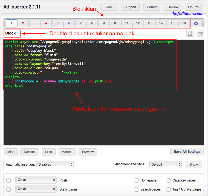Go to block tab 16
This screenshot has width=208, height=196.
coord(184,23)
